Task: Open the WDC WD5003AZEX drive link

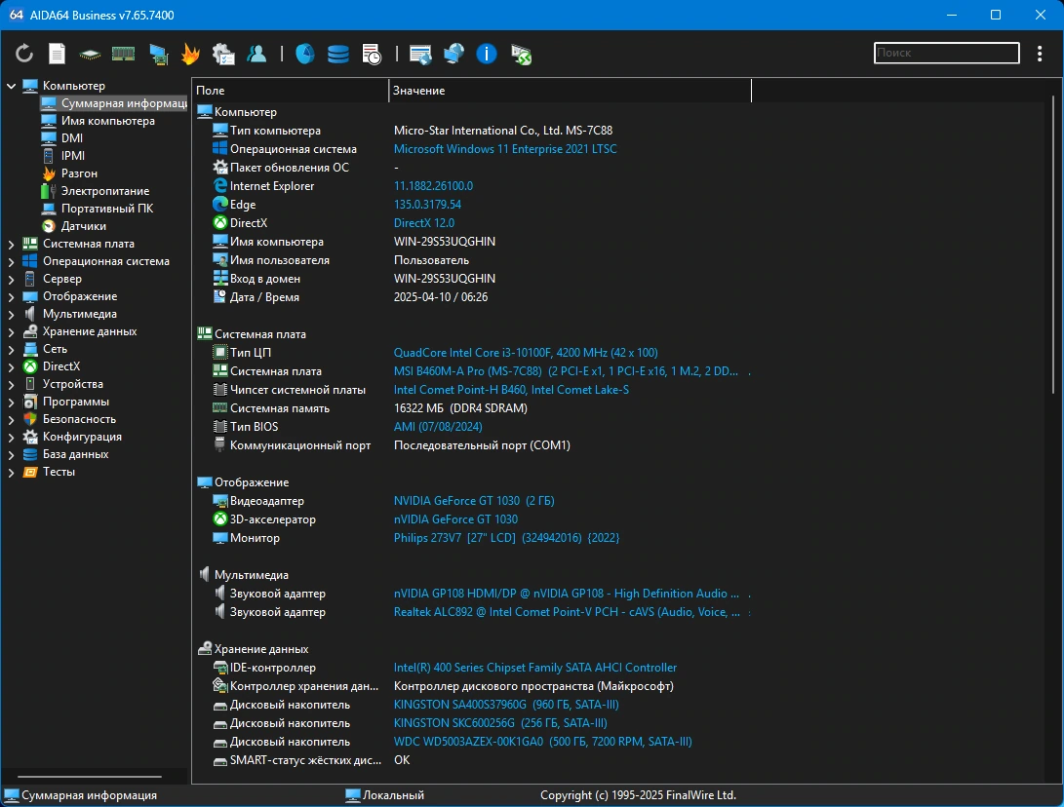Action: (543, 742)
